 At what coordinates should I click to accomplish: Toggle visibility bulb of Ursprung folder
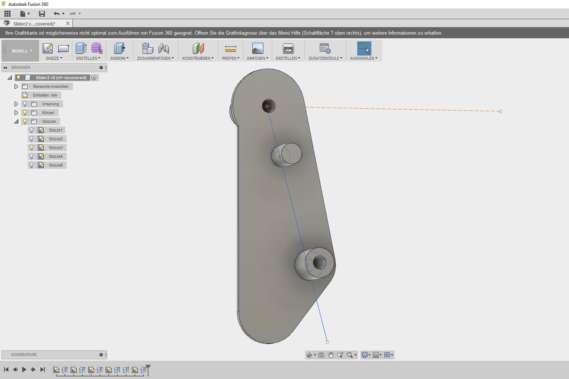pyautogui.click(x=25, y=104)
